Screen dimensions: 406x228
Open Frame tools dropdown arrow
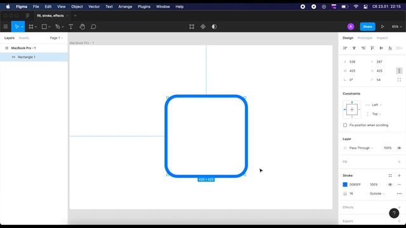tap(36, 27)
